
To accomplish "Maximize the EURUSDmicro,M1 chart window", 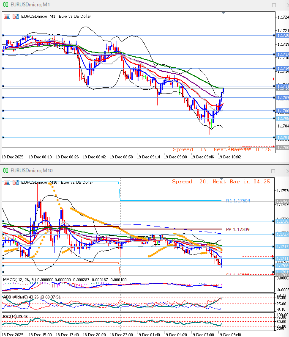I will click(x=274, y=5).
